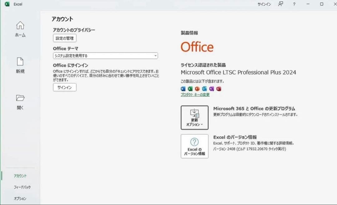Maximize the Excel window

322,4
